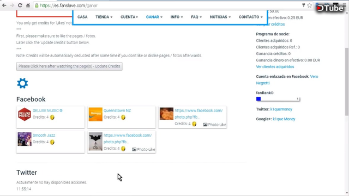Open the CASA menu item
Screen dimensions: 349x196
(82, 17)
